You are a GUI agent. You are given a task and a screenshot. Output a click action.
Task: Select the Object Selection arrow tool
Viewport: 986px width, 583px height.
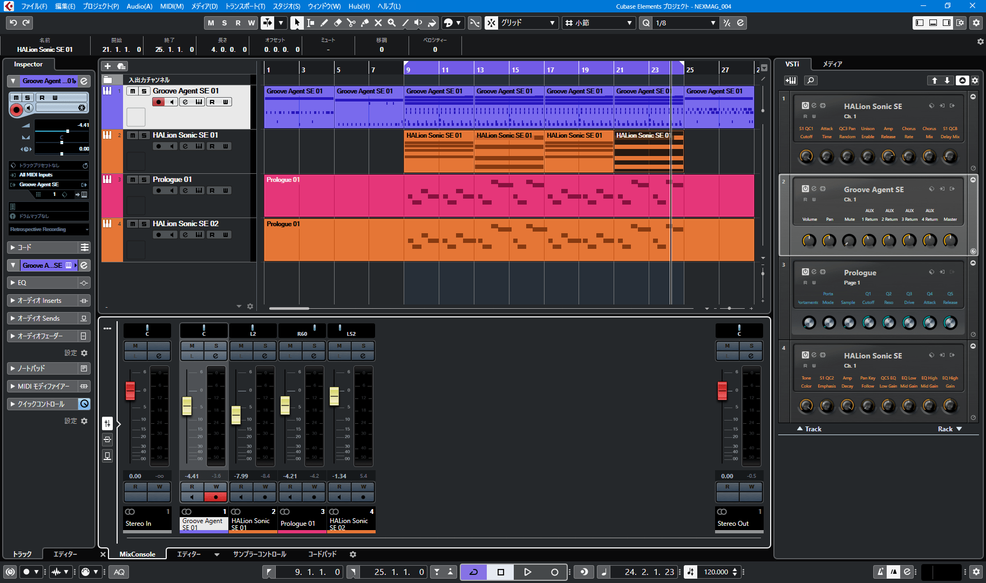(297, 23)
